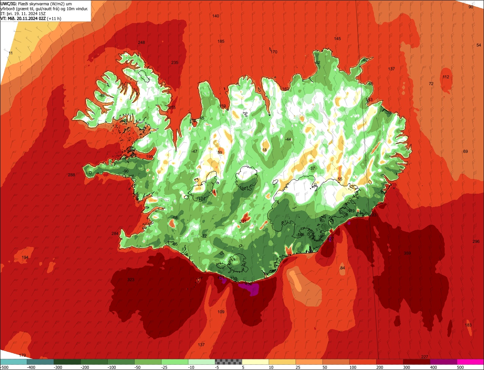
Task: Click the -25 light green legend swatch
Action: tap(175, 362)
